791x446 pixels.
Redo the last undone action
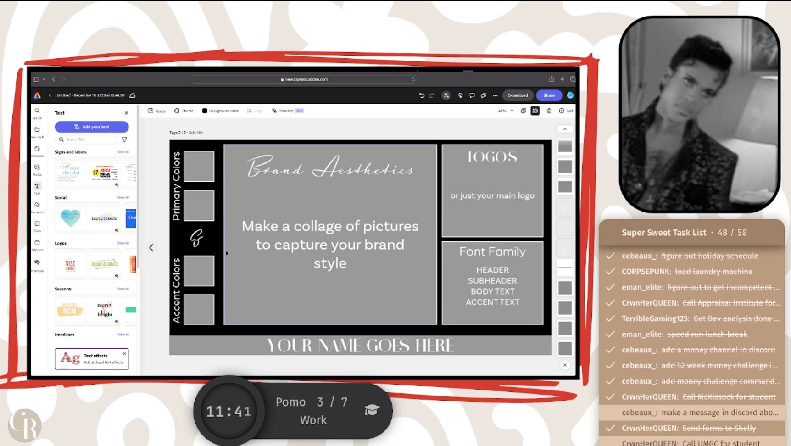tap(431, 95)
